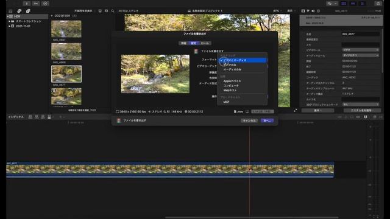
Task: Select ビデオのみ format option
Action: click(243, 65)
